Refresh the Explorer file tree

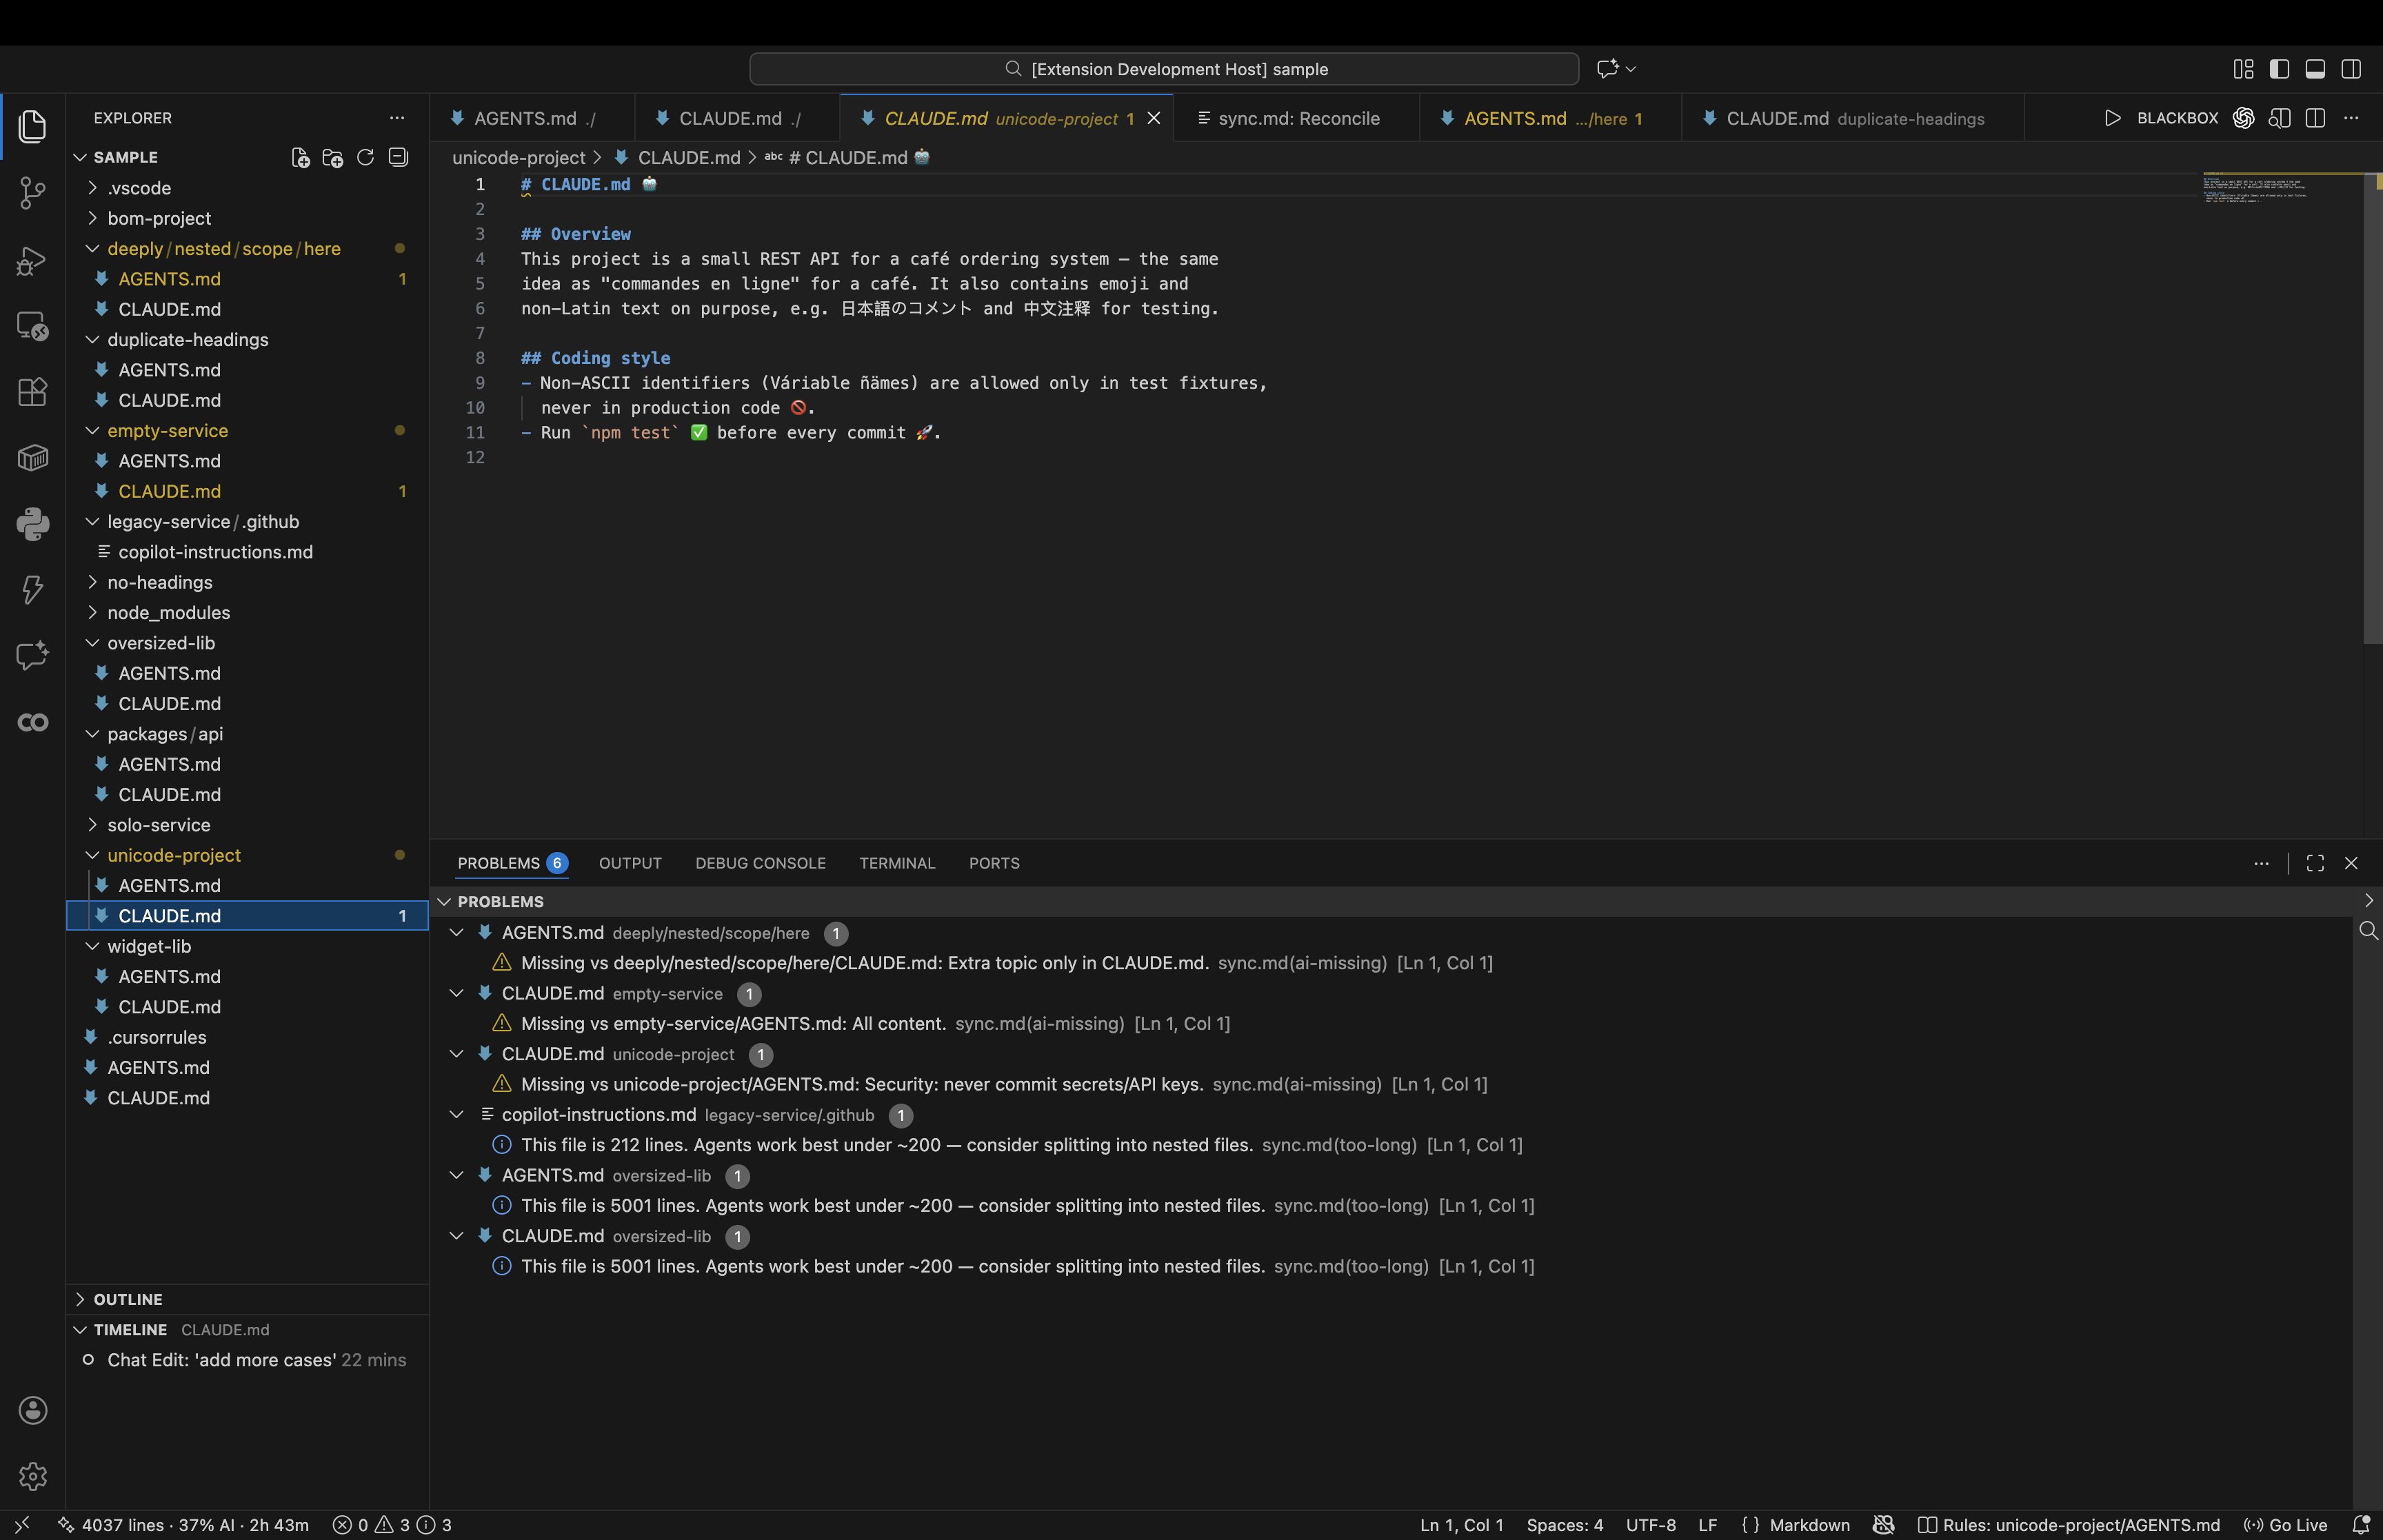pos(365,158)
